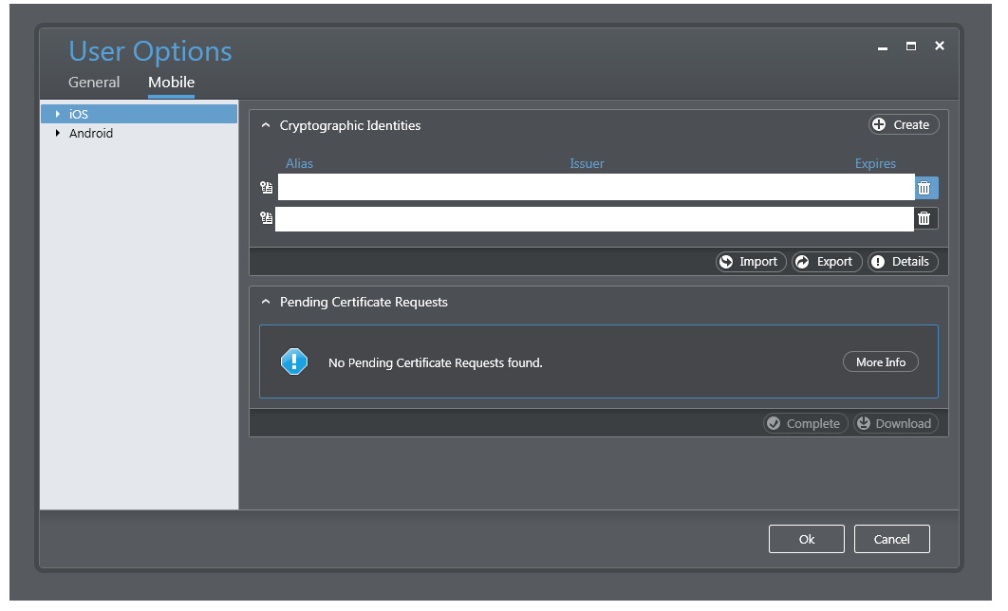Cancel the User Options dialog
This screenshot has width=1008, height=611.
(x=891, y=539)
